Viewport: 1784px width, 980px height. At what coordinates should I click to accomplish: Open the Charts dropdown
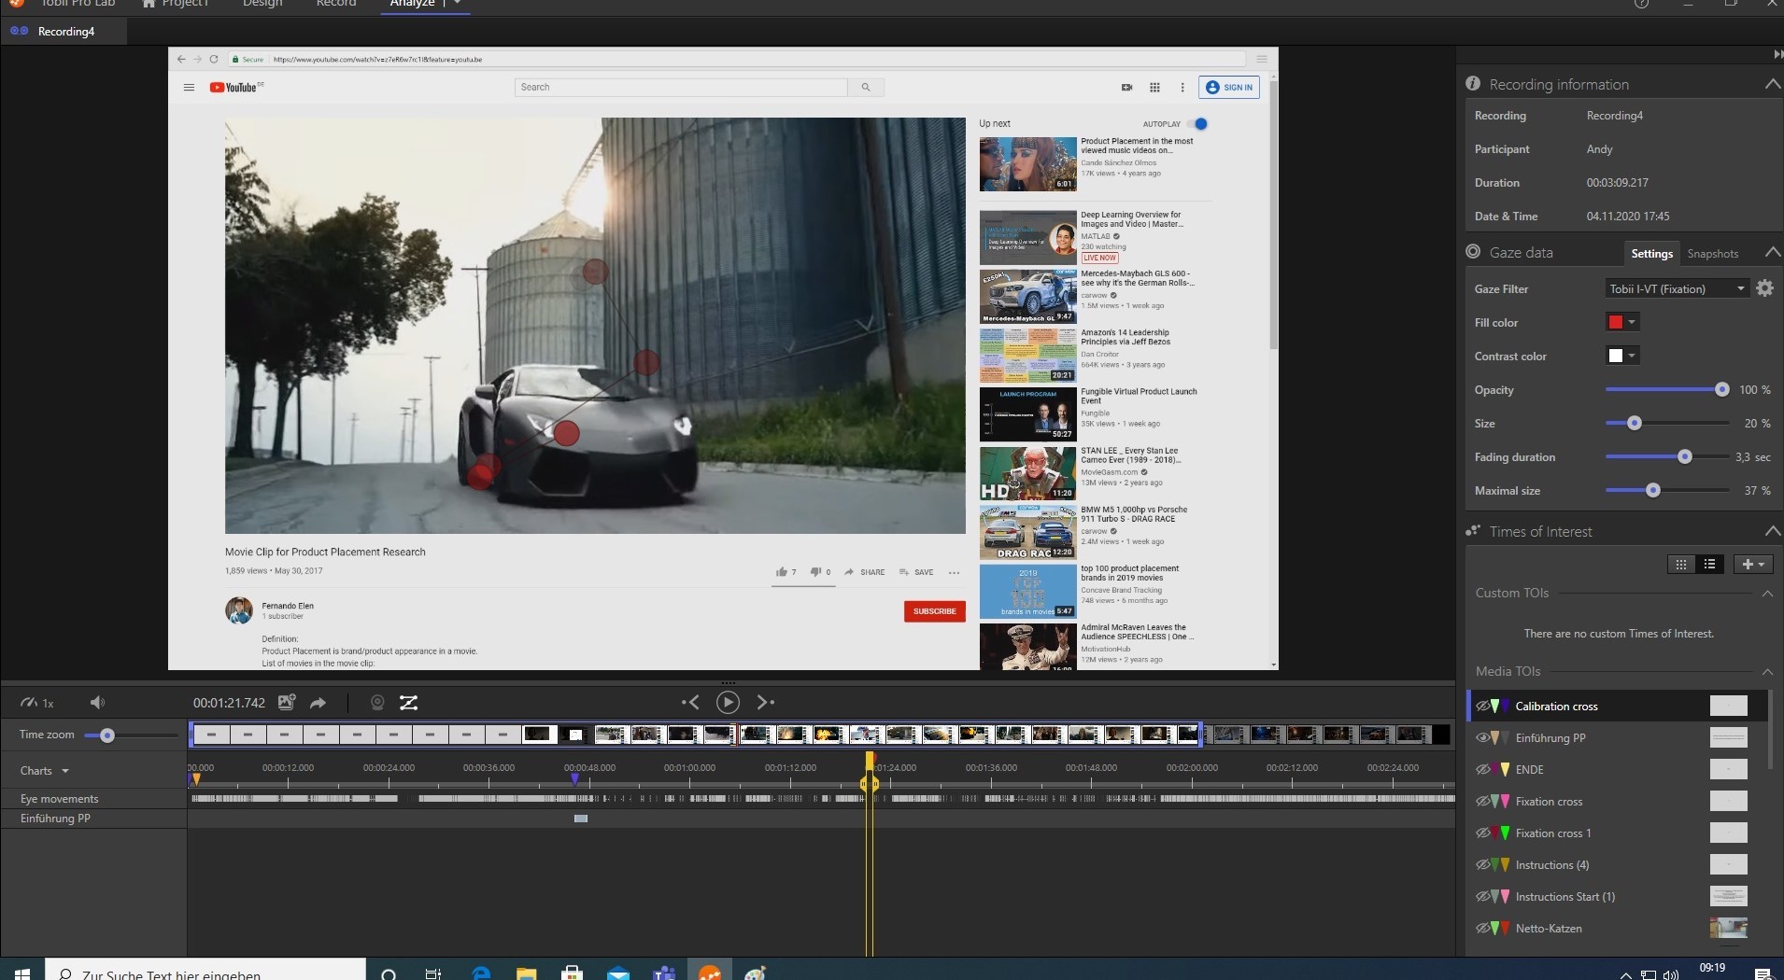point(45,771)
